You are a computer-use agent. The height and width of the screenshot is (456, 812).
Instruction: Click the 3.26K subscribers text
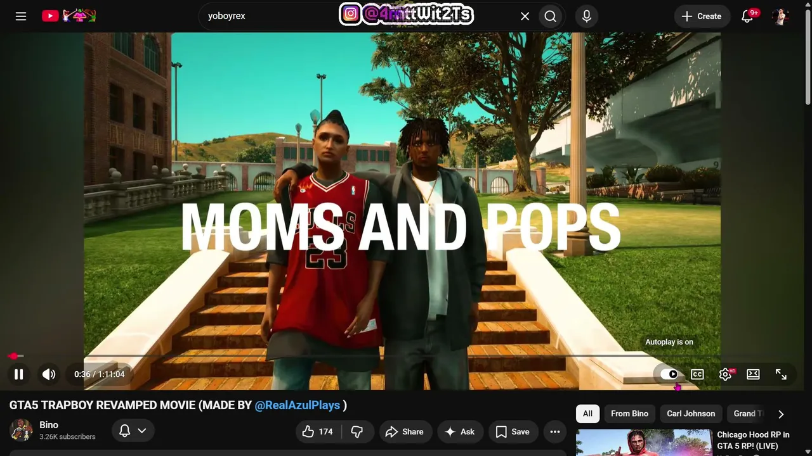click(67, 436)
